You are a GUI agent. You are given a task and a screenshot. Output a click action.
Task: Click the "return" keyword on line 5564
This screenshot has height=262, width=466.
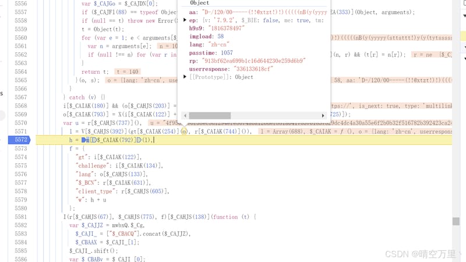[91, 71]
